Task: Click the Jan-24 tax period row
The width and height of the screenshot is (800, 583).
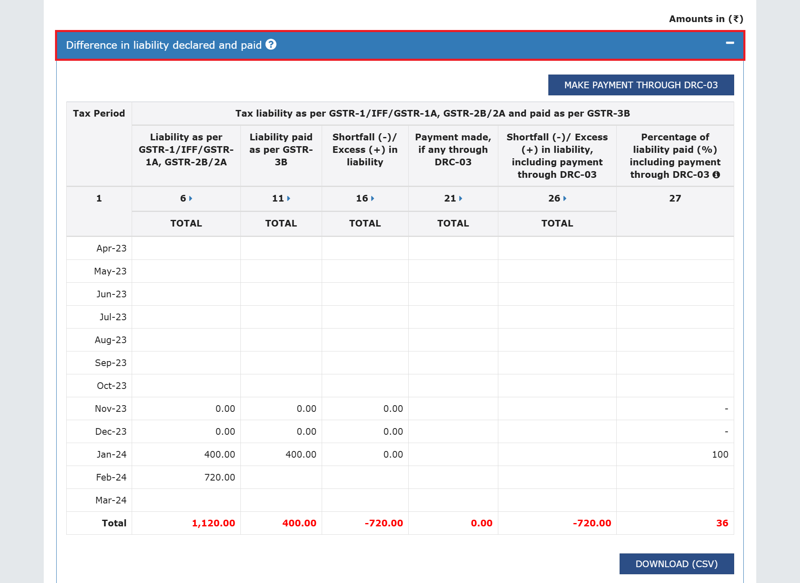Action: (x=111, y=454)
